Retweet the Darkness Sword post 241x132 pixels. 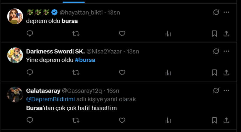pyautogui.click(x=76, y=72)
